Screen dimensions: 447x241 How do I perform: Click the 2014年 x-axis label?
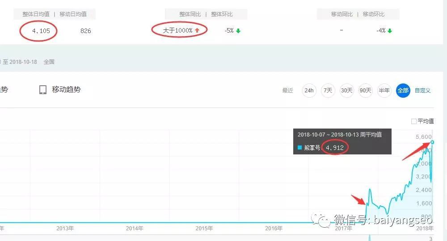click(x=135, y=228)
